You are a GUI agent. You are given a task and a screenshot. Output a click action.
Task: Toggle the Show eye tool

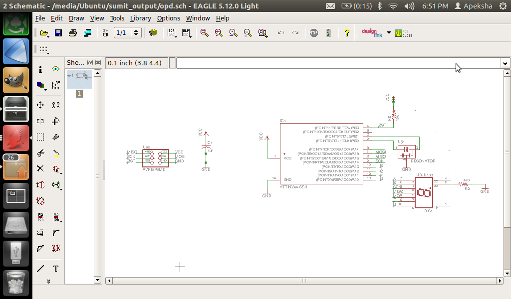56,69
